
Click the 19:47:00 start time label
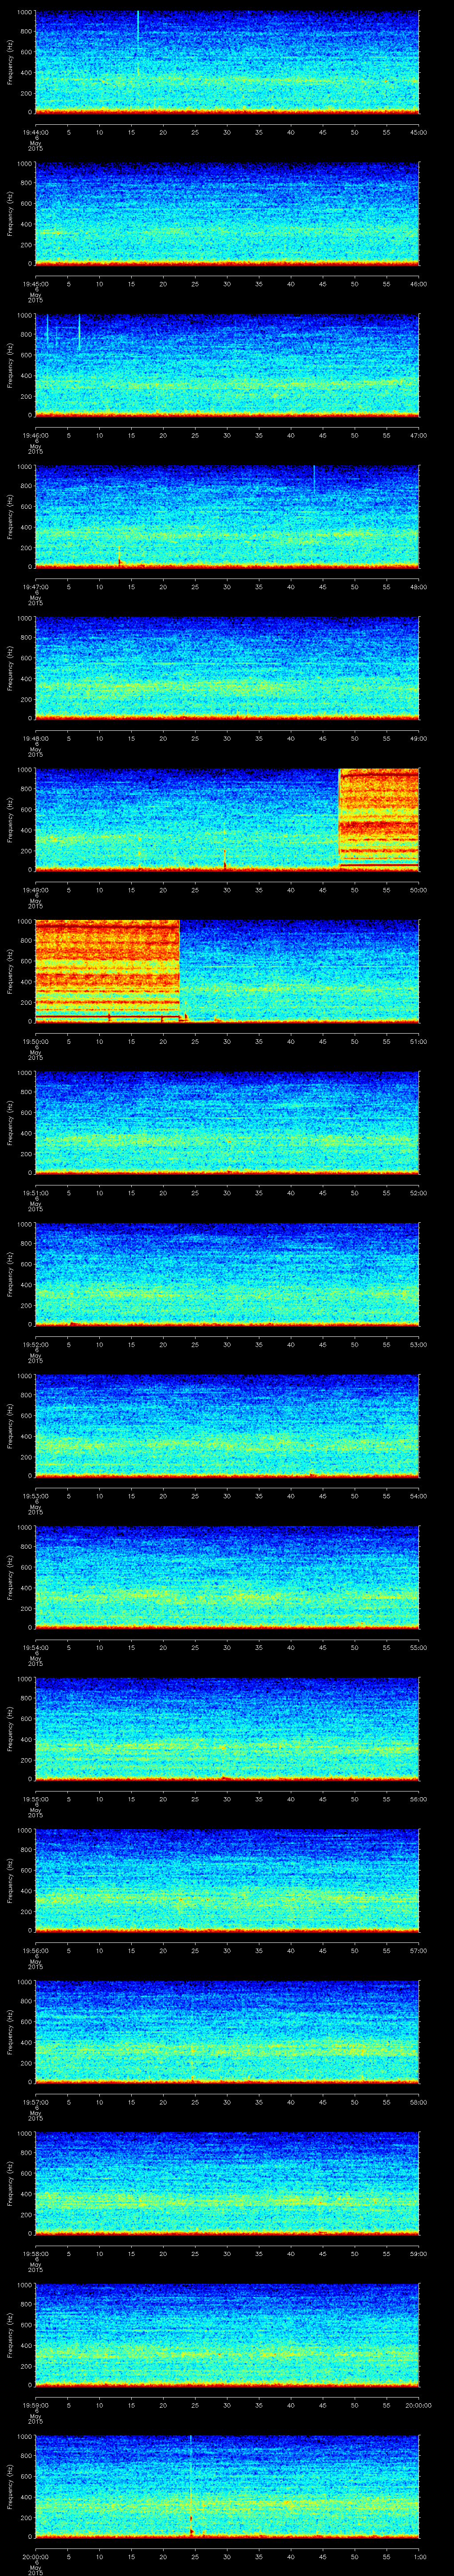[35, 587]
